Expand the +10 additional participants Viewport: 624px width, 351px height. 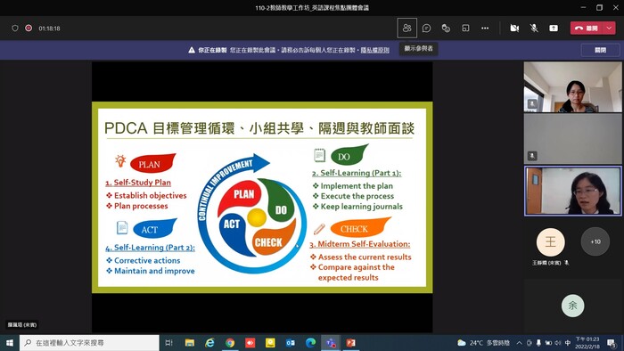tap(595, 241)
